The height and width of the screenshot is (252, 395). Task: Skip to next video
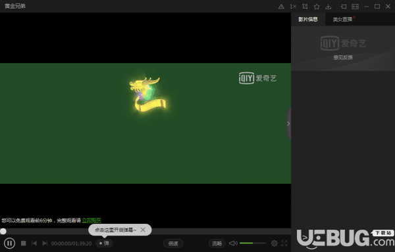tap(45, 243)
